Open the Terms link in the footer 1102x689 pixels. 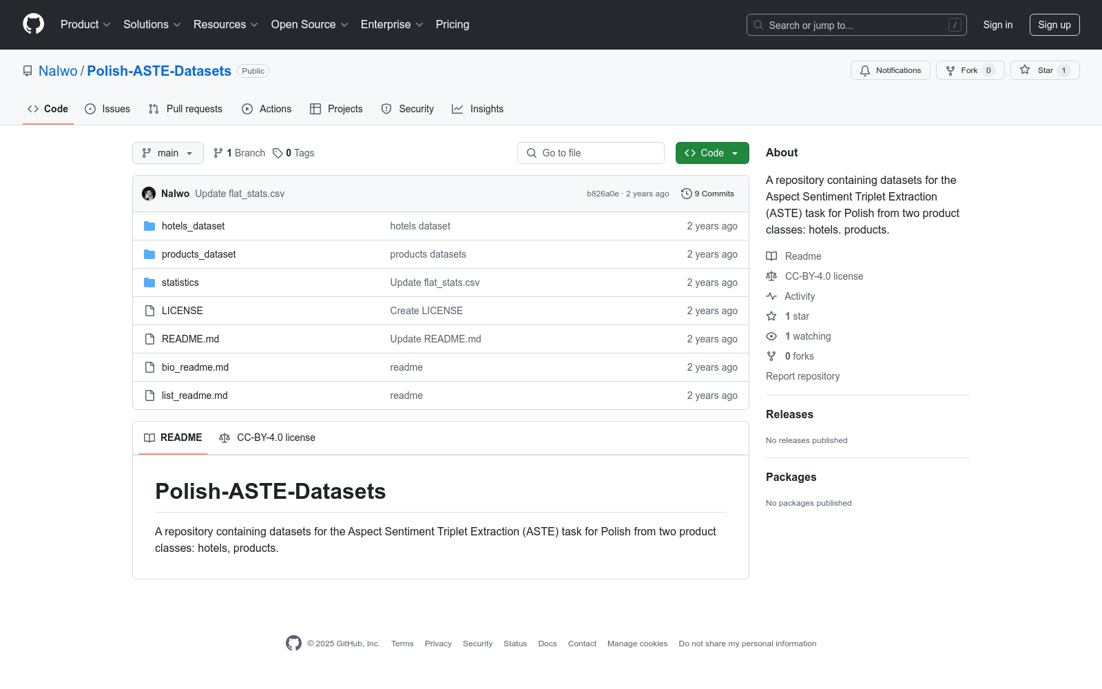pos(402,644)
